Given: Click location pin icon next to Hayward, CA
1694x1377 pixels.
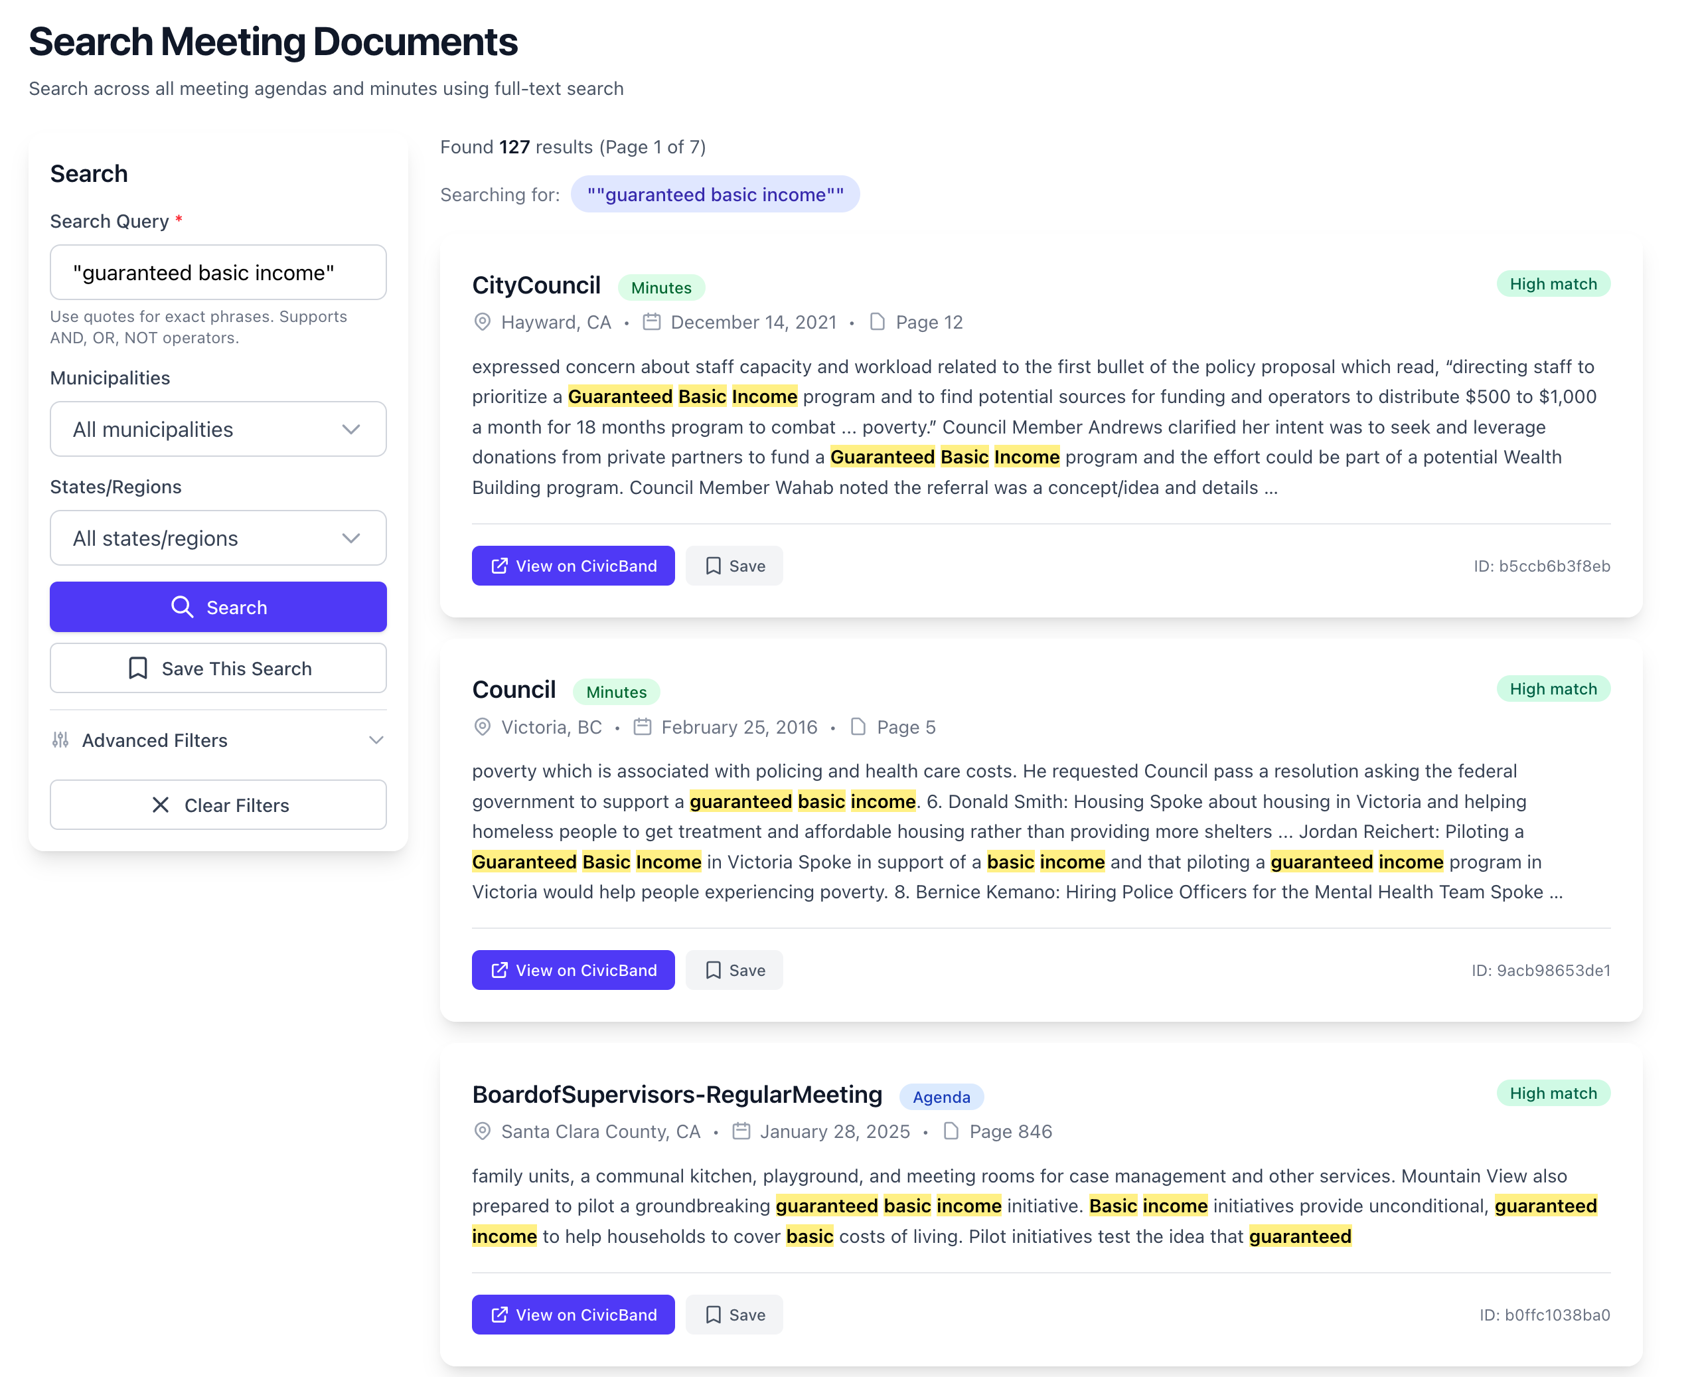Looking at the screenshot, I should pos(481,322).
